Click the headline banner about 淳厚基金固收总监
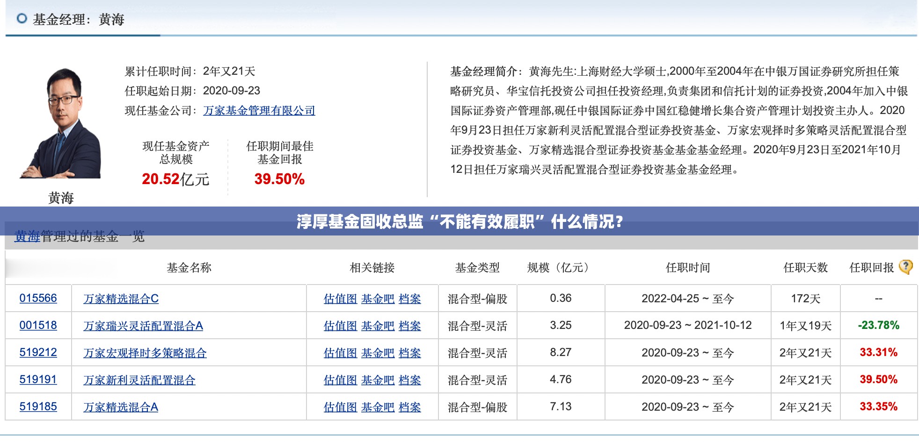The height and width of the screenshot is (442, 919). point(459,221)
